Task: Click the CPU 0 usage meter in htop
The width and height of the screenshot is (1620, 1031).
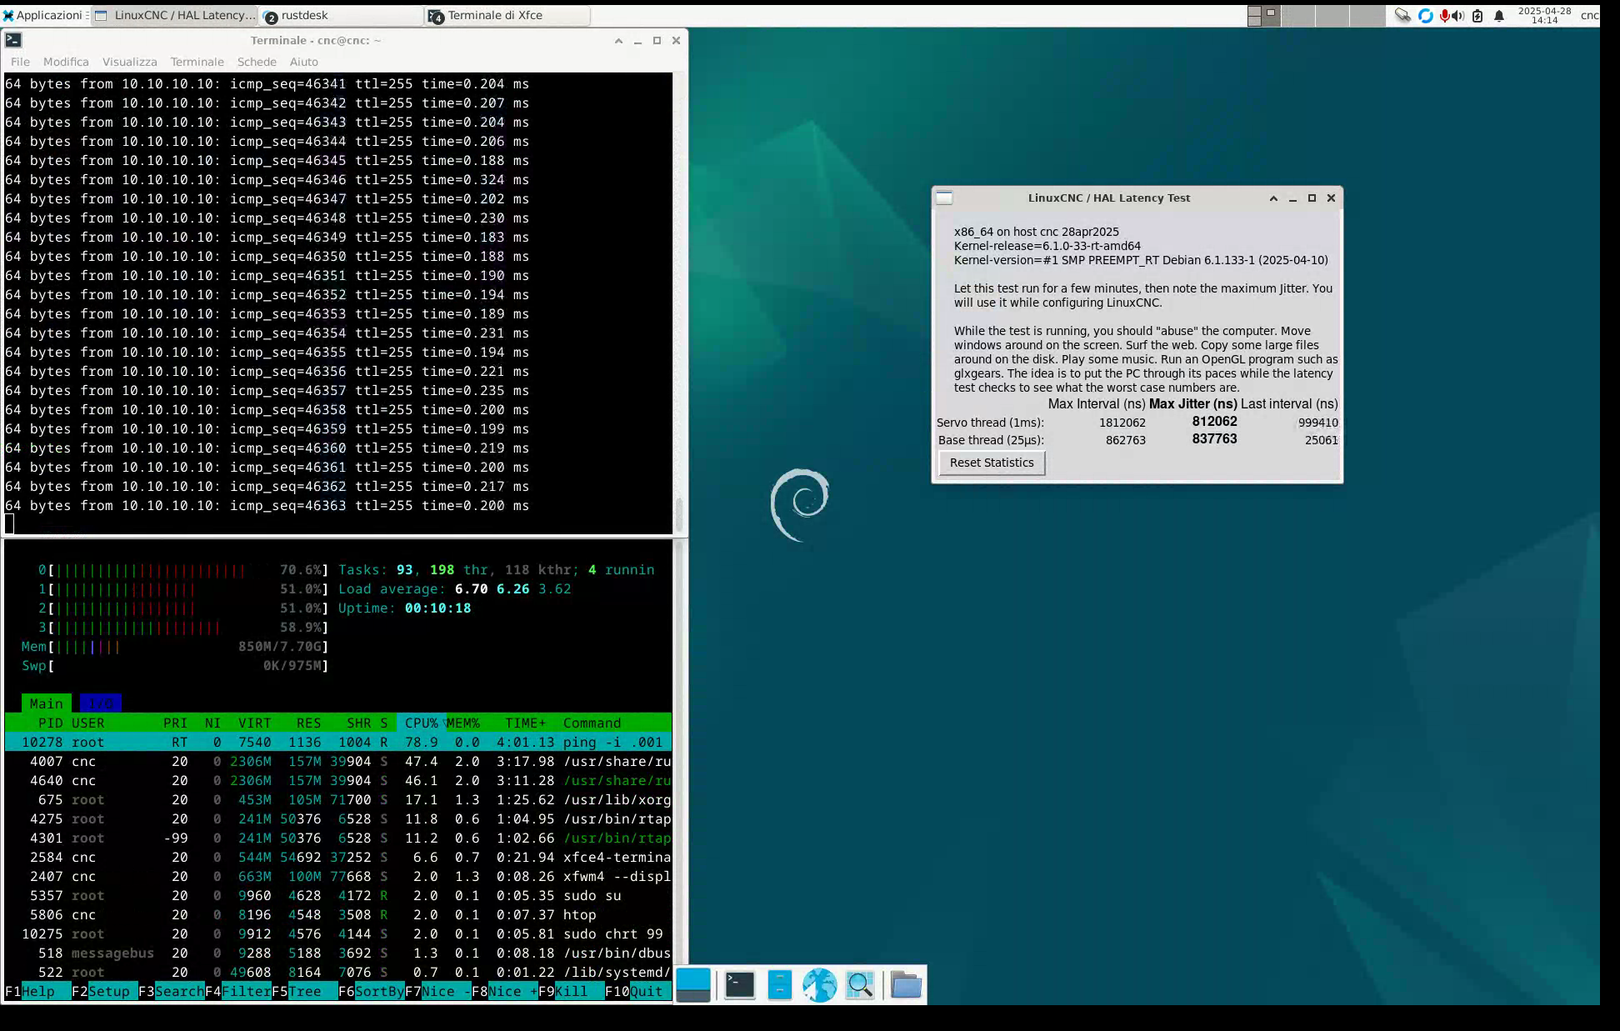Action: click(x=183, y=570)
